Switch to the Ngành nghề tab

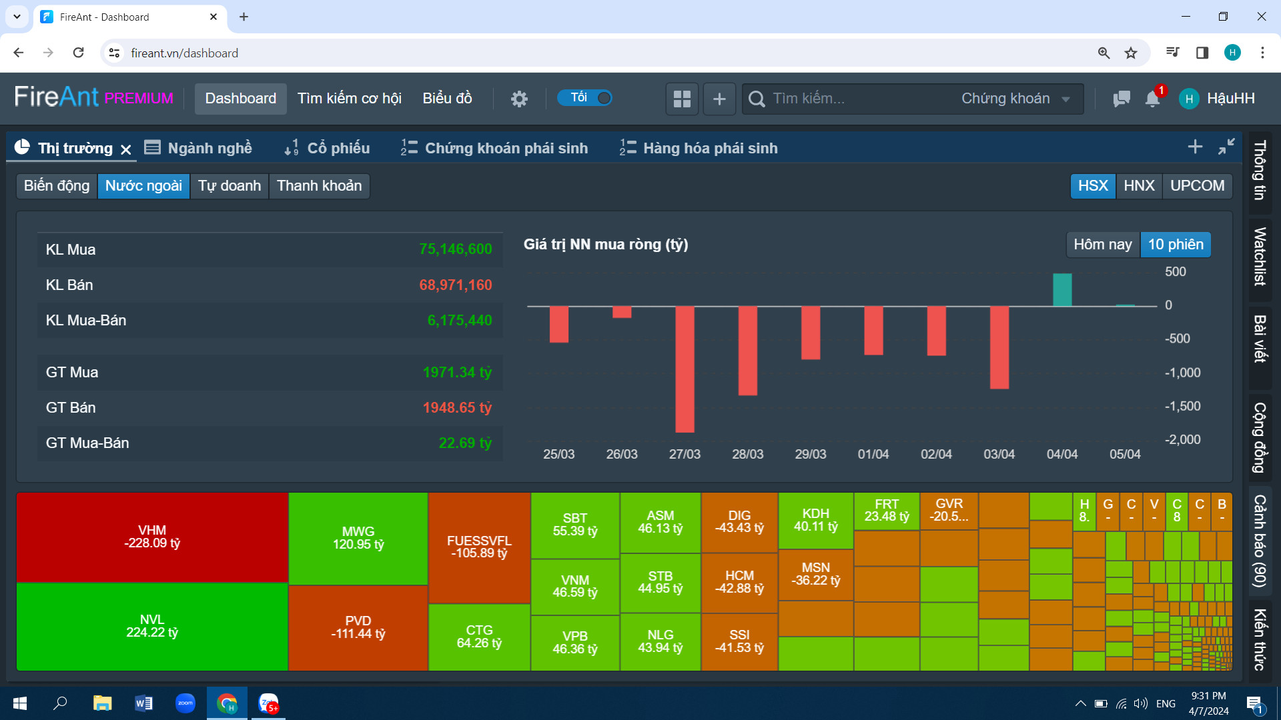point(199,148)
